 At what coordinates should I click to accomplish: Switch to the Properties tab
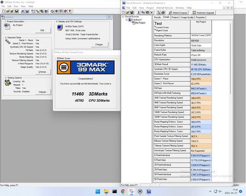click(x=200, y=17)
